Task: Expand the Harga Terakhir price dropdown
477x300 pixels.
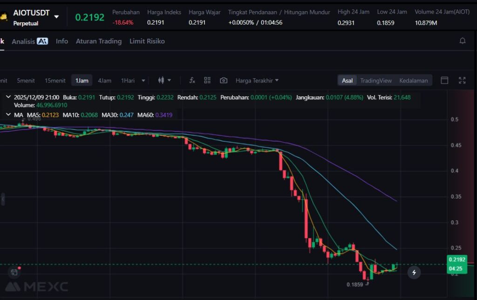Action: [x=257, y=81]
